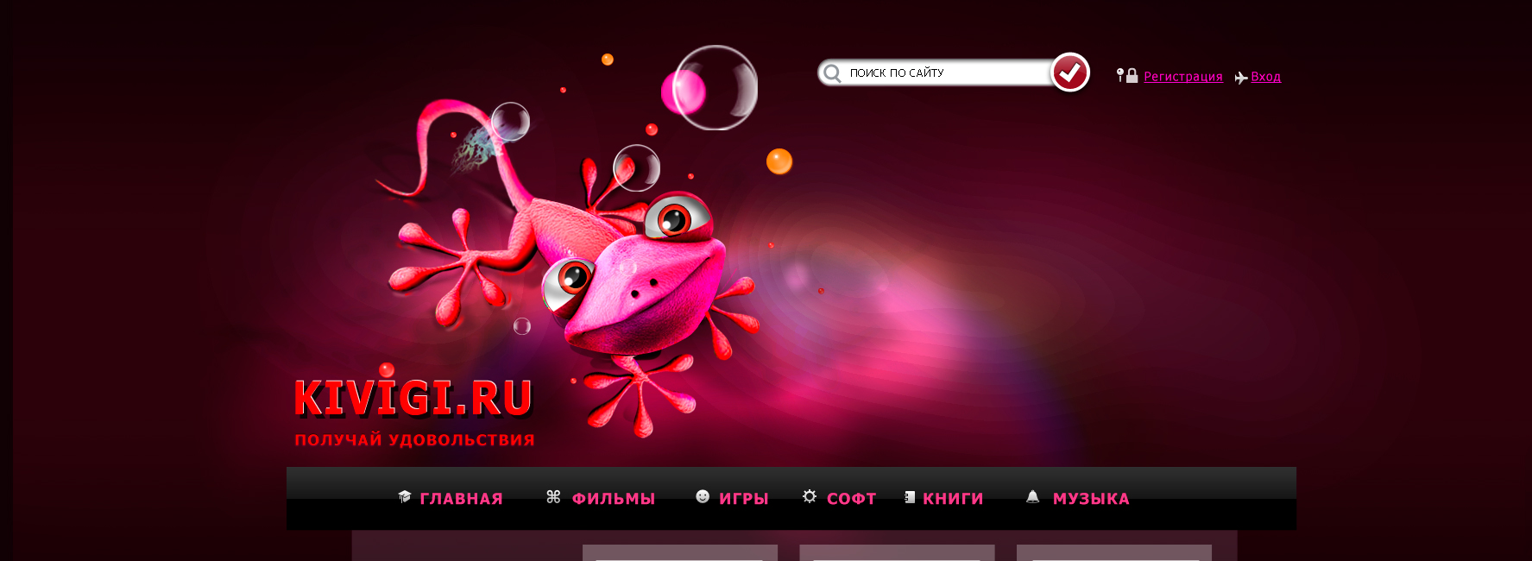Screen dimensions: 1532x561
Task: Submit search with the red checkmark button
Action: tap(1070, 72)
